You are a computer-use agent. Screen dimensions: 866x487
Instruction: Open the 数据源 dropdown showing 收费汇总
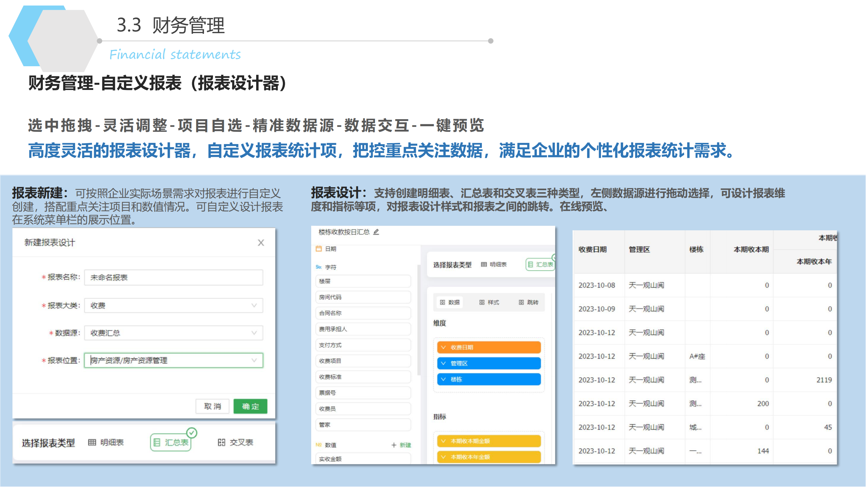pos(173,333)
